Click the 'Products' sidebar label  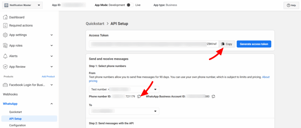coord(9,76)
